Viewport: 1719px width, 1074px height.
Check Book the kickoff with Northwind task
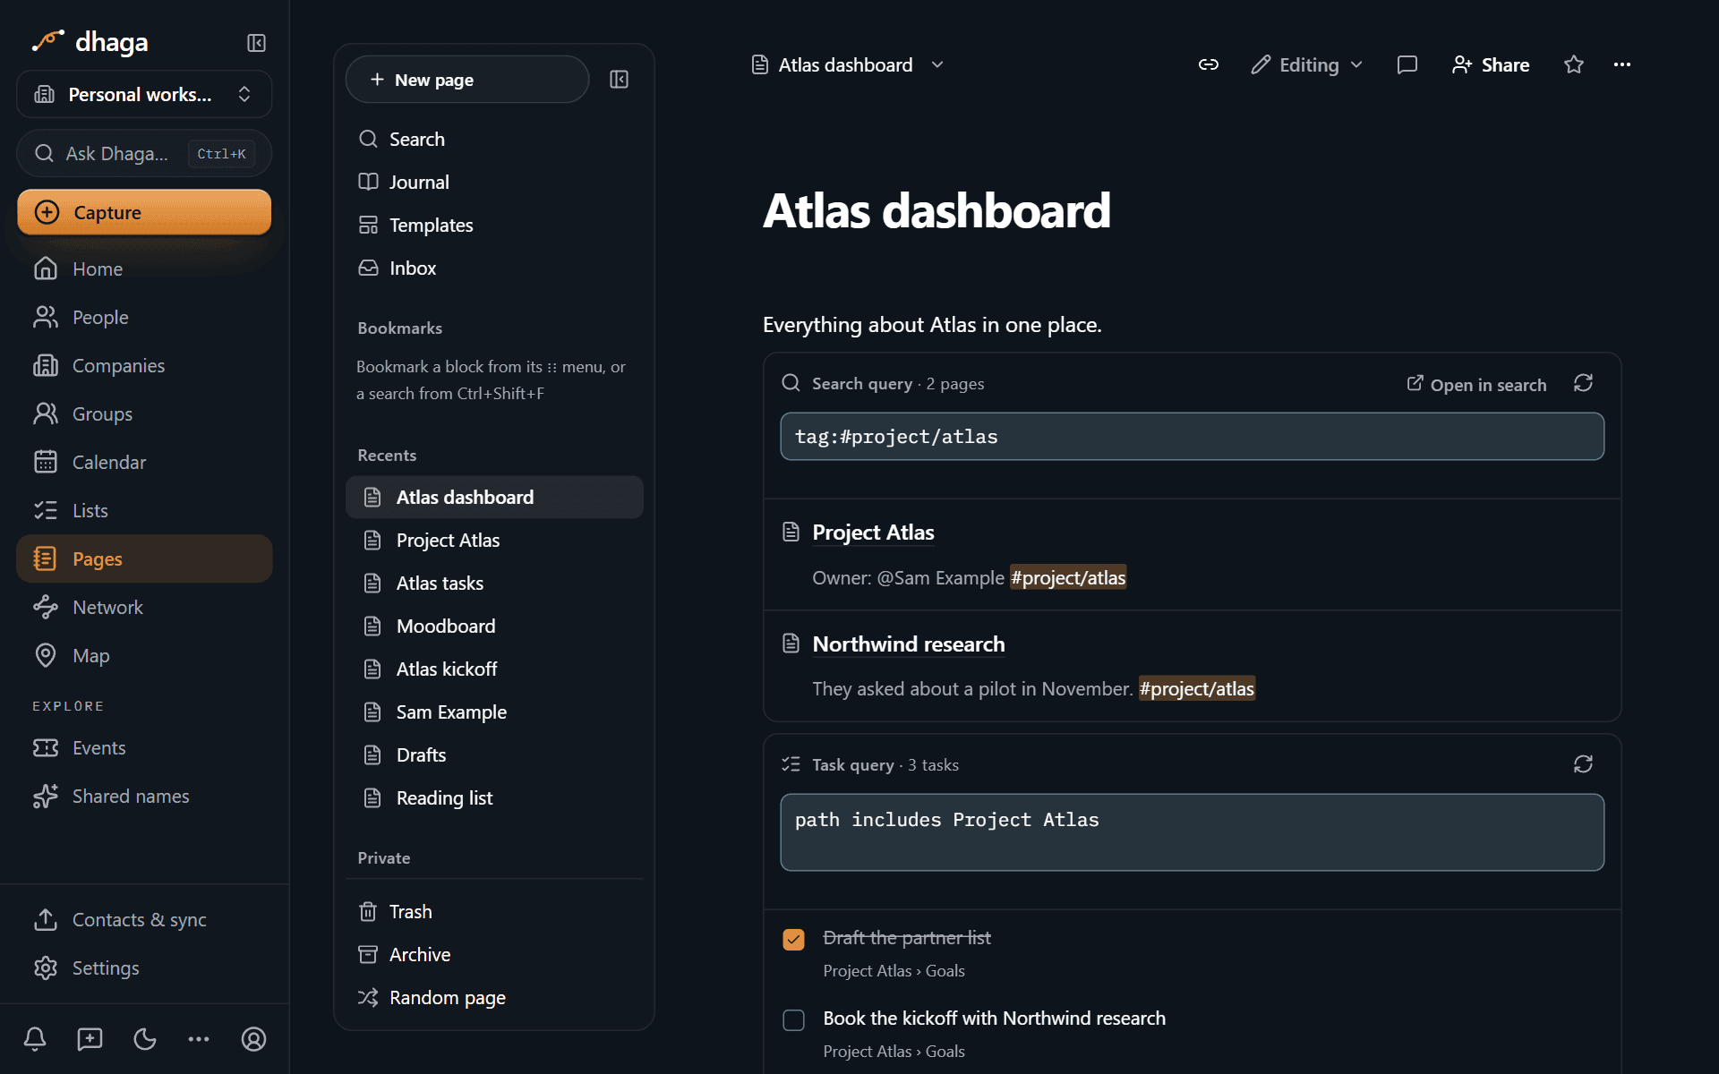click(793, 1019)
